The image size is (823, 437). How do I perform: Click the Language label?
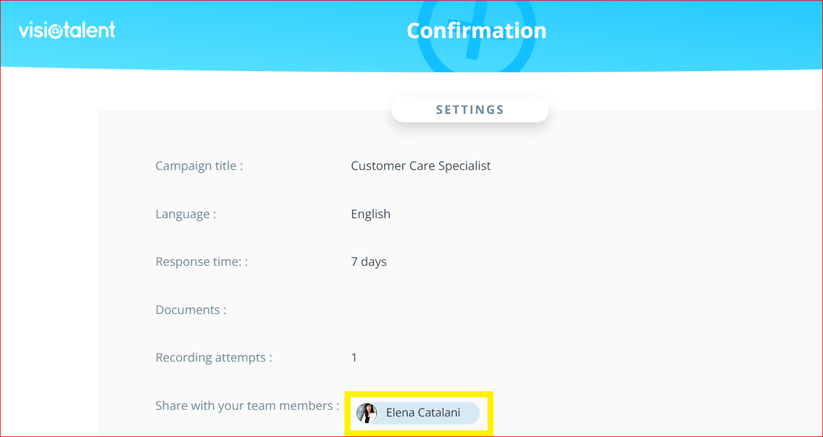[x=185, y=214]
